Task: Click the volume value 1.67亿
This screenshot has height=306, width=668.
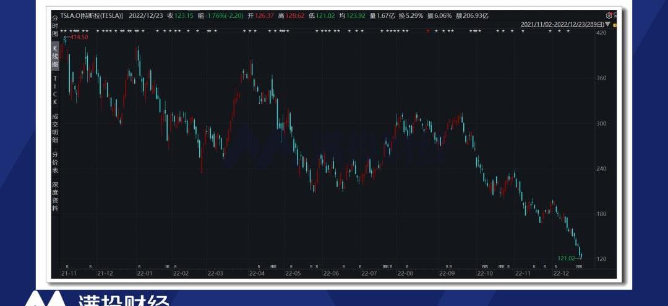Action: pos(385,15)
